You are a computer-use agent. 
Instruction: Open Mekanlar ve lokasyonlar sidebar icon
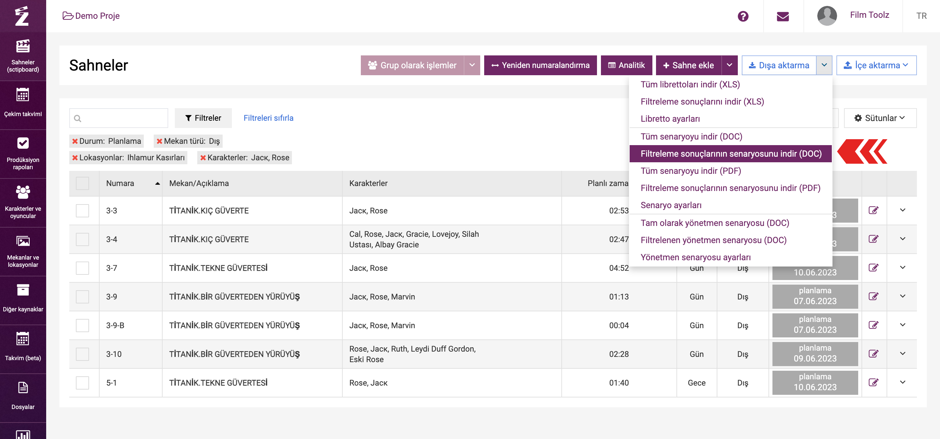tap(23, 241)
